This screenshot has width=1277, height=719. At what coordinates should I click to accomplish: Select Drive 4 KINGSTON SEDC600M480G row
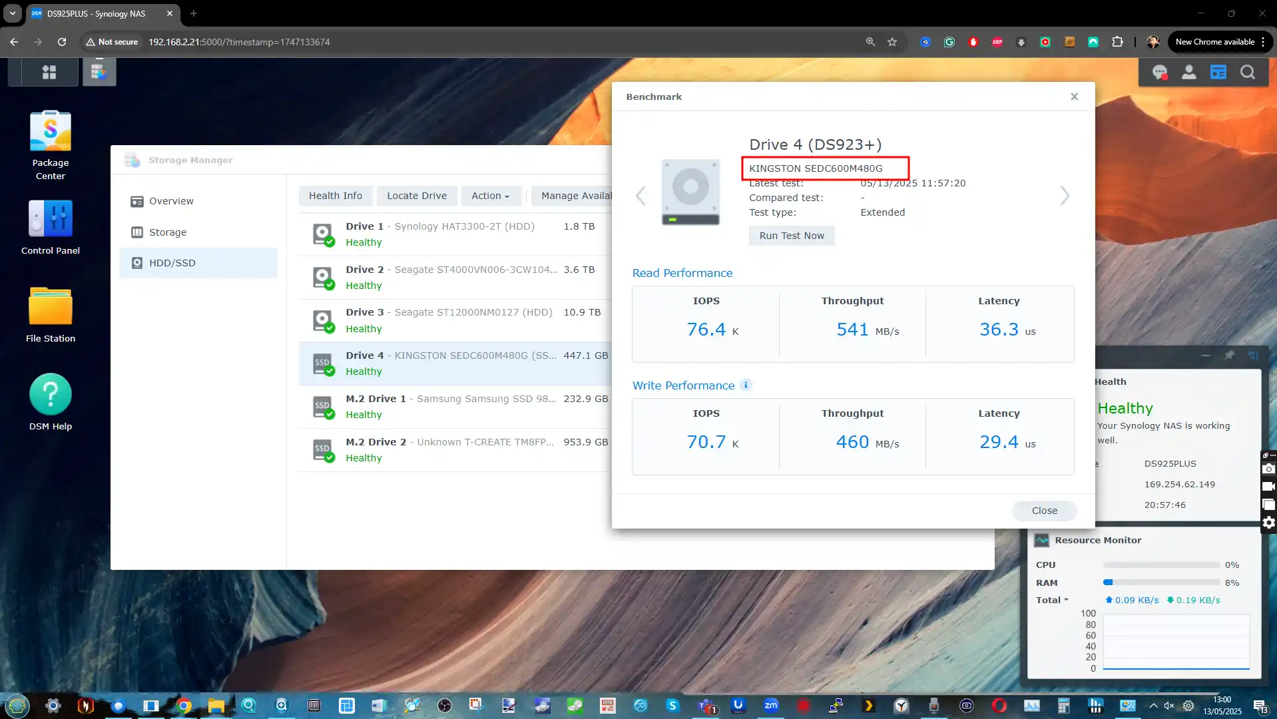tap(455, 363)
